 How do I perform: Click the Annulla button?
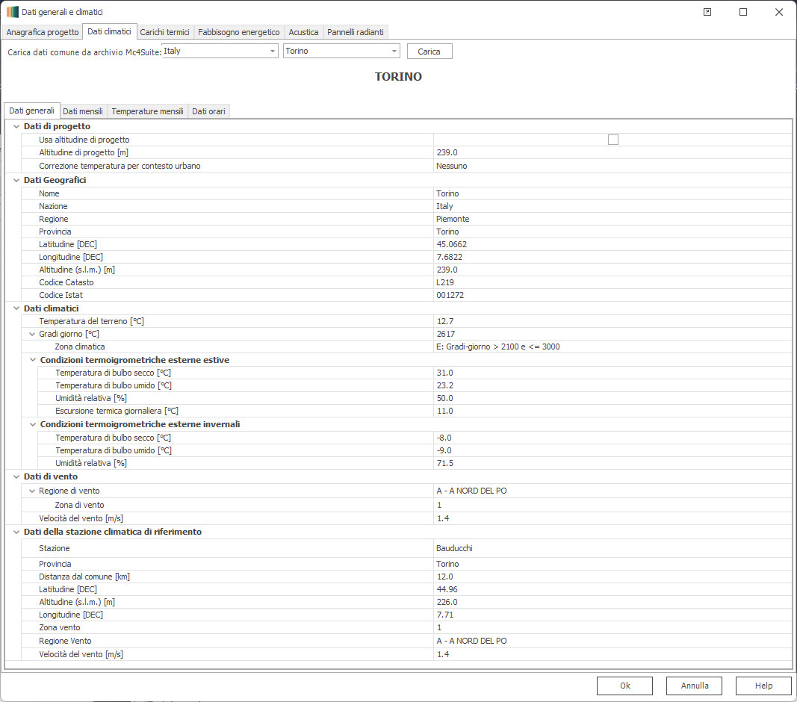[695, 686]
